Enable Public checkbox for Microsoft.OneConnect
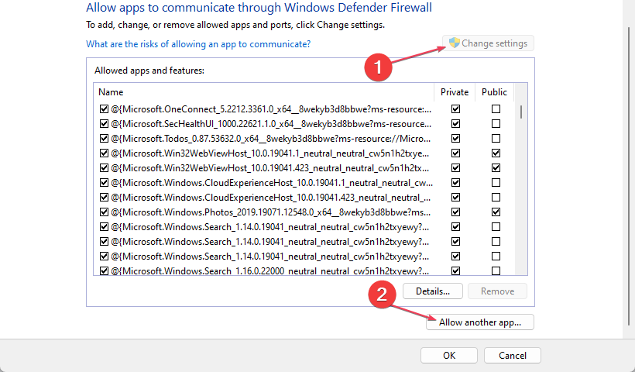This screenshot has width=635, height=372. (x=496, y=109)
